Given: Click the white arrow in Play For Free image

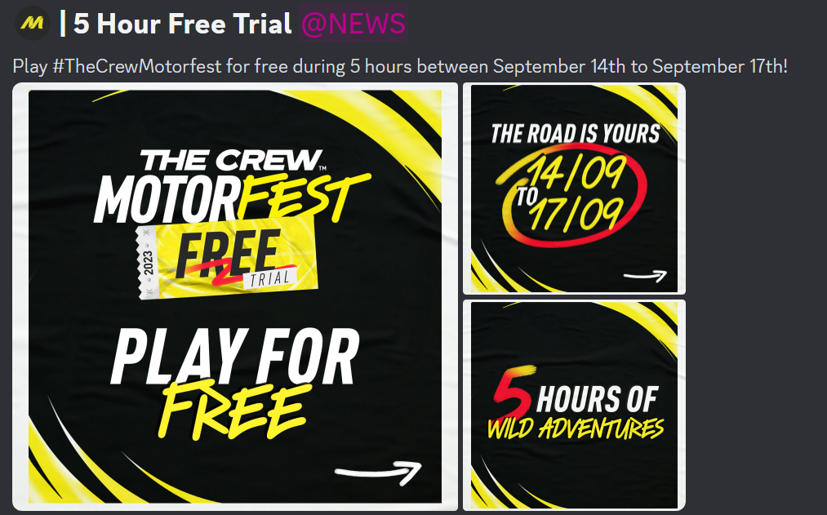Looking at the screenshot, I should pos(378,471).
